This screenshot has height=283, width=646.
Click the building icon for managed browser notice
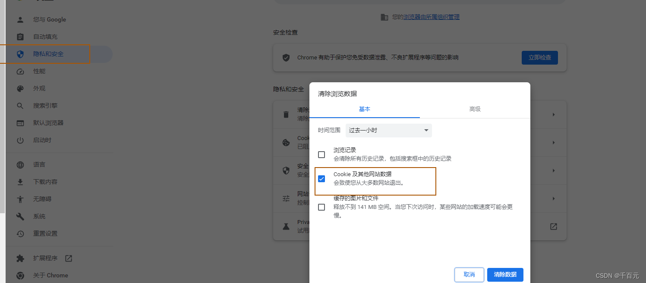click(x=384, y=17)
